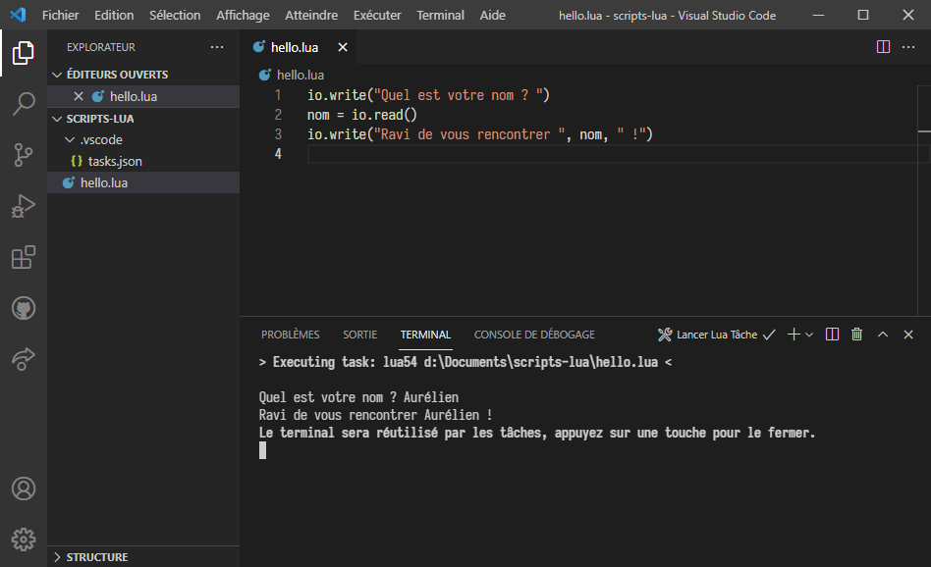Kill the terminal using the trash icon
This screenshot has width=931, height=567.
coord(855,334)
